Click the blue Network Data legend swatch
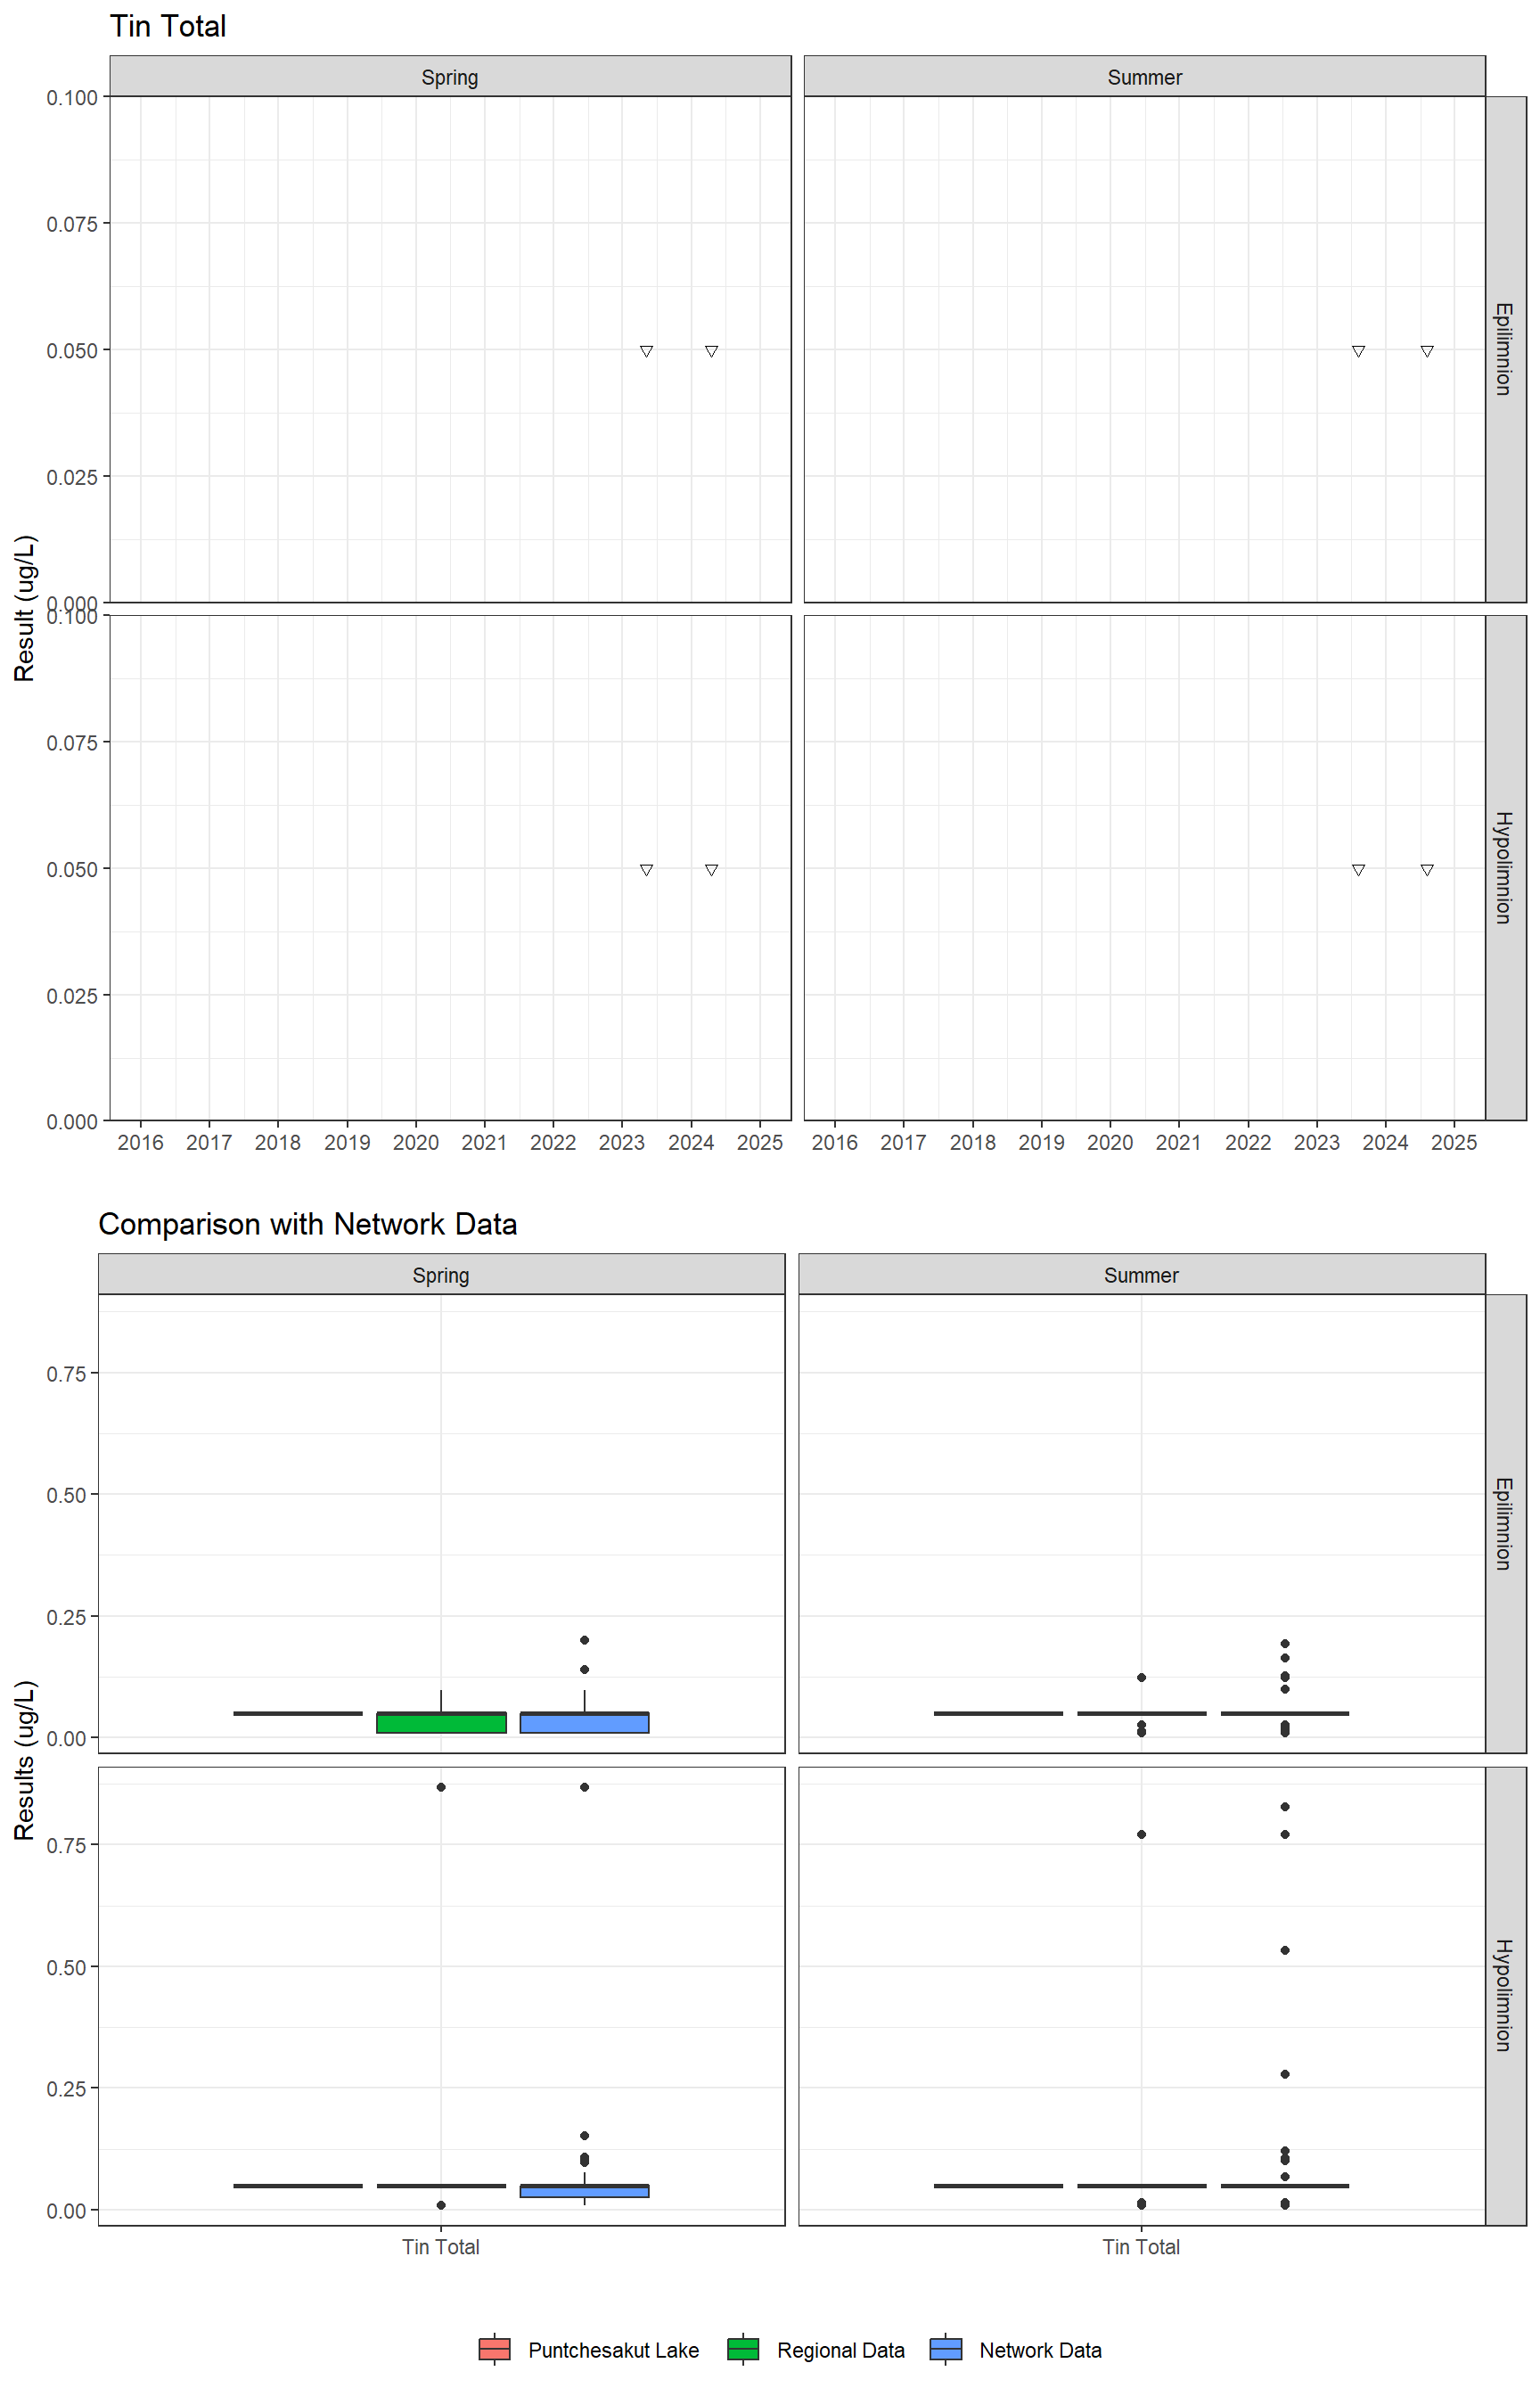 pyautogui.click(x=946, y=2349)
